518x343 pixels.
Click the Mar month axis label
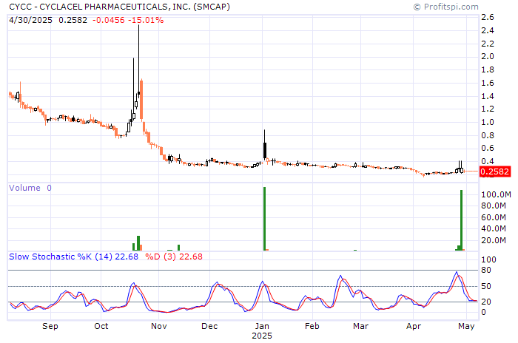pos(361,326)
